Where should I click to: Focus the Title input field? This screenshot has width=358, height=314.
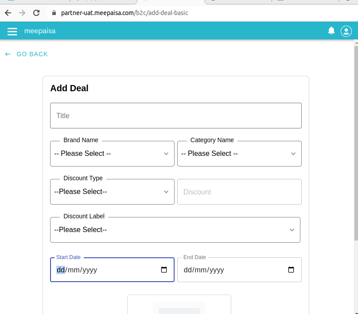pos(176,116)
